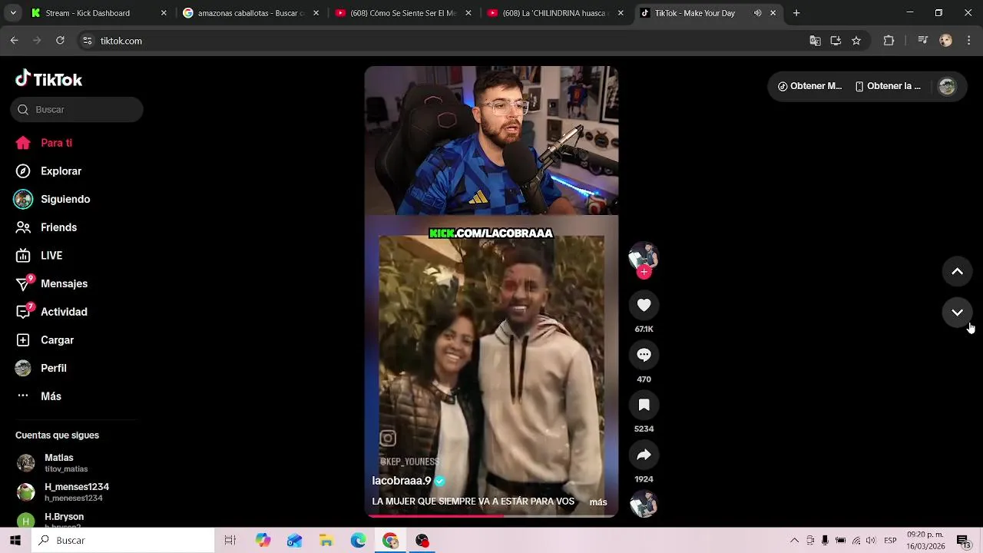Image resolution: width=983 pixels, height=553 pixels.
Task: Mute the TikTok tab via speaker icon
Action: 757,13
